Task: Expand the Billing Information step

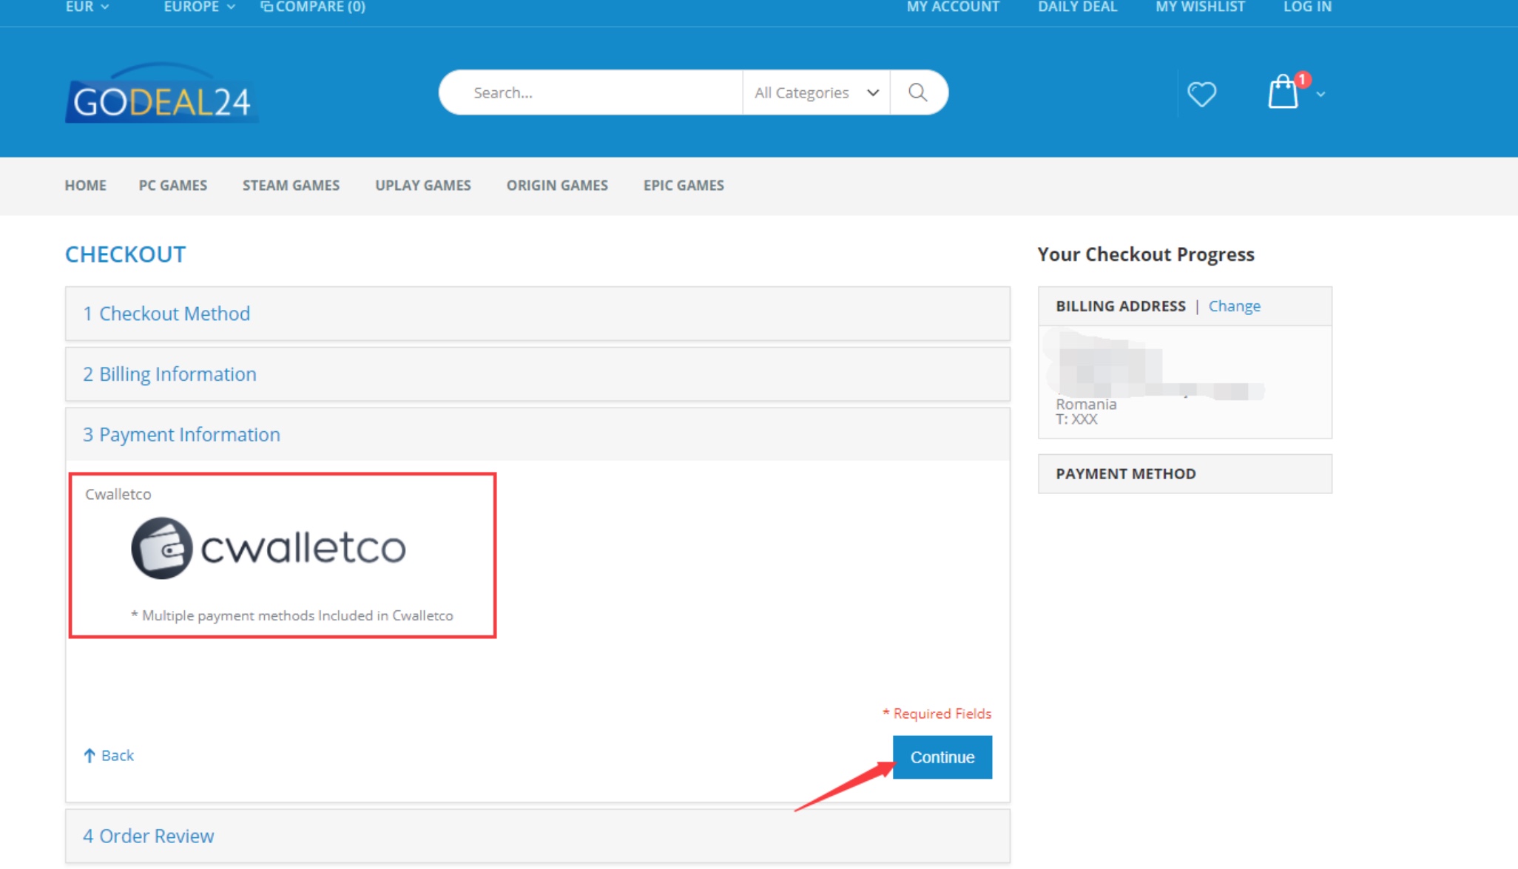Action: (169, 374)
